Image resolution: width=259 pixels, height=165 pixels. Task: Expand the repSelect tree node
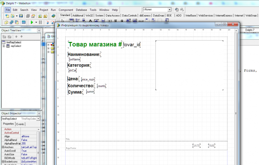[4, 46]
